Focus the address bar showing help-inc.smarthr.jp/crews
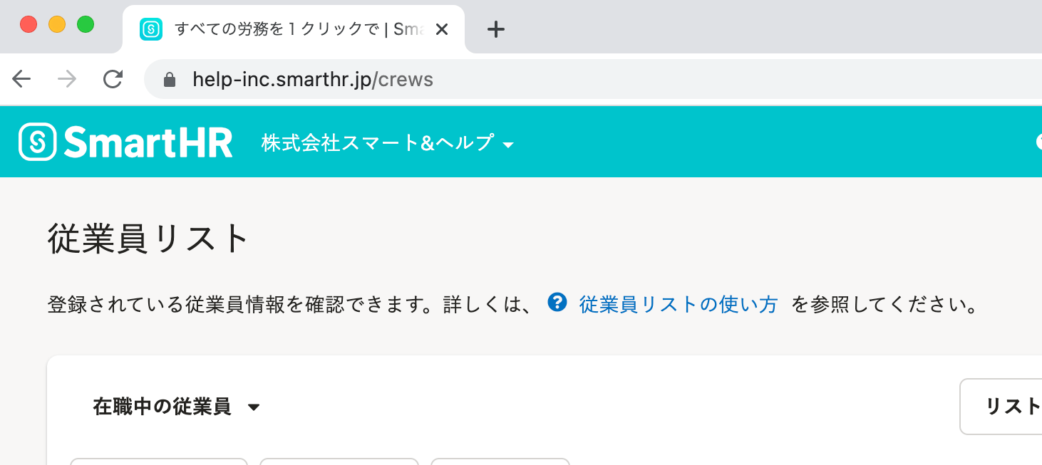 point(593,79)
